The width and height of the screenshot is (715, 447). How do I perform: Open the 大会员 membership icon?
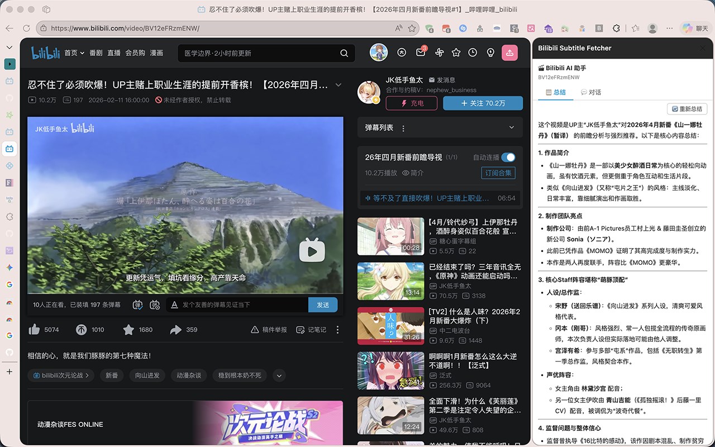402,53
